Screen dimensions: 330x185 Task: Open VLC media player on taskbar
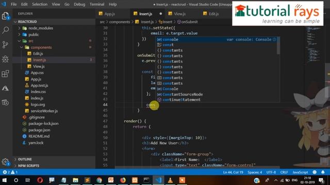171,180
